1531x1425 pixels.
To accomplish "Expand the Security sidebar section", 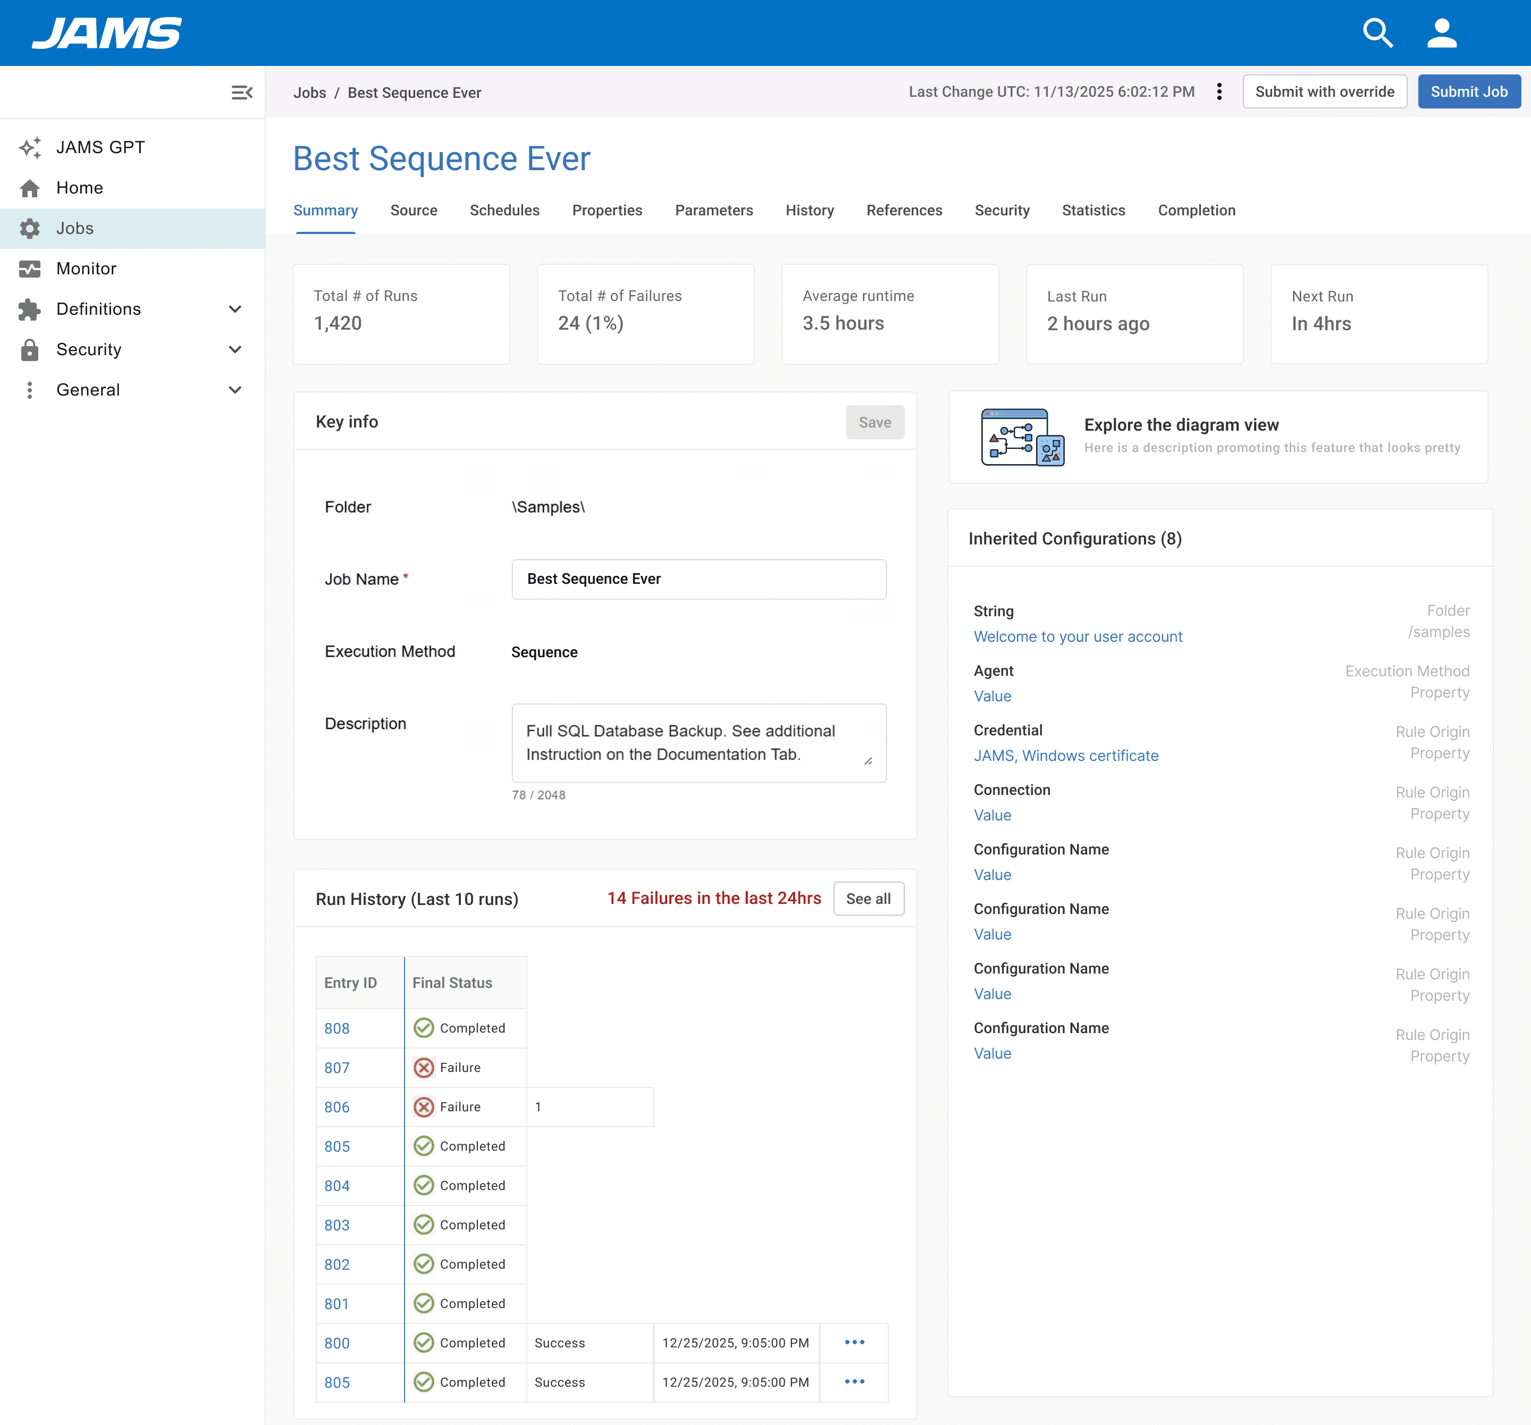I will (x=235, y=350).
